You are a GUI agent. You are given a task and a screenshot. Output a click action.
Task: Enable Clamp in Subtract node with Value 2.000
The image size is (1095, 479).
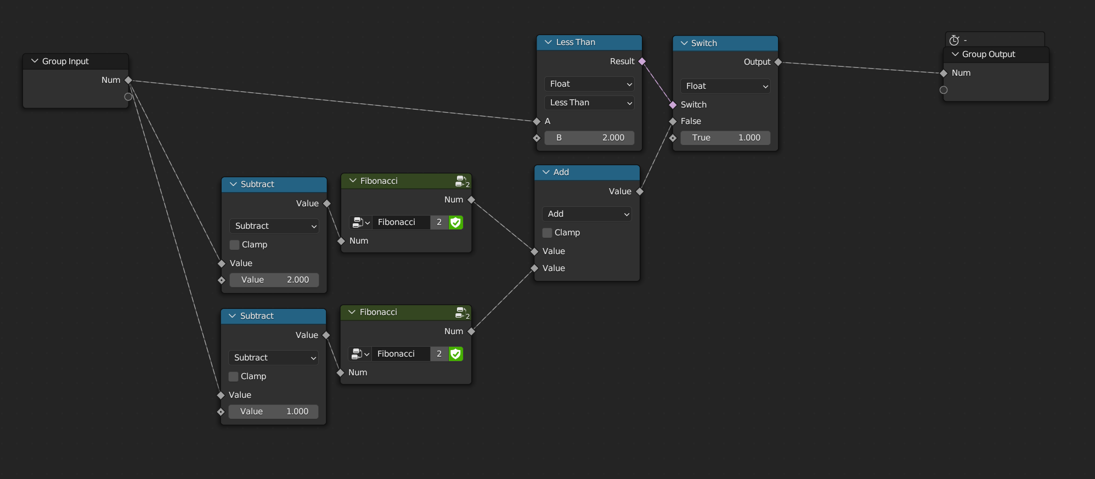pos(234,245)
